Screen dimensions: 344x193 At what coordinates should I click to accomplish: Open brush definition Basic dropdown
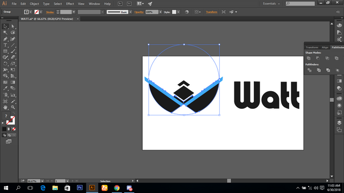[131, 12]
